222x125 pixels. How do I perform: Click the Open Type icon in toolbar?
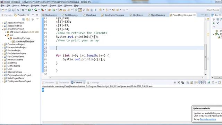click(61, 10)
